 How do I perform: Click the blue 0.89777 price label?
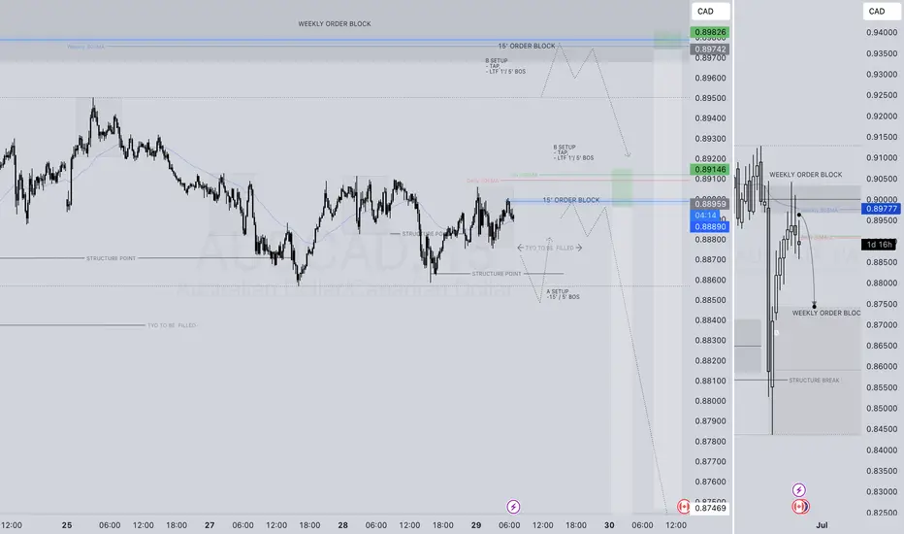[x=881, y=209]
